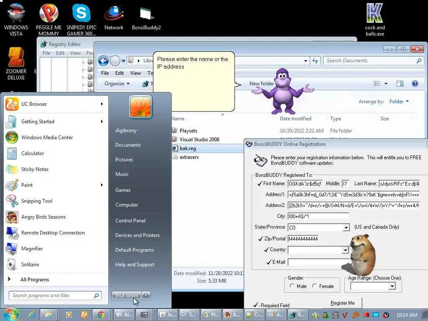The height and width of the screenshot is (321, 428).
Task: Click the Start orb on taskbar
Action: point(11,314)
